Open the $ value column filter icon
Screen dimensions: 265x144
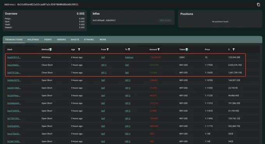pyautogui.click(x=233, y=49)
